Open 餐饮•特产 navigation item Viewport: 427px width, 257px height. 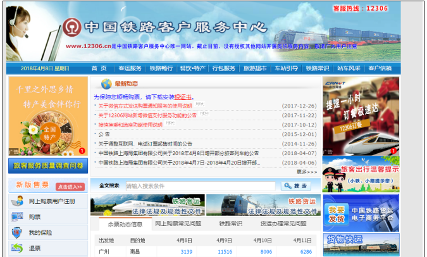pos(192,68)
